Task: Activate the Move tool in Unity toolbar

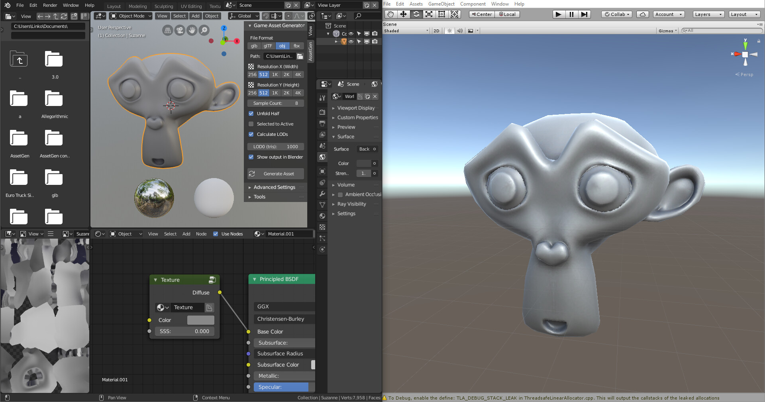Action: pos(404,14)
